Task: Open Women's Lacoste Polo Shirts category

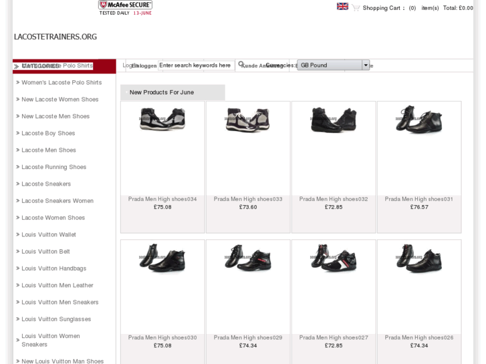Action: click(x=62, y=82)
